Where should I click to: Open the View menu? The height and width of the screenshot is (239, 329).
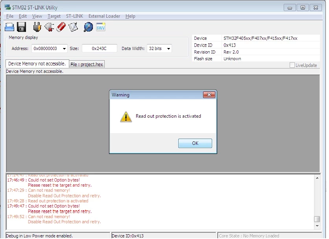pyautogui.click(x=37, y=16)
